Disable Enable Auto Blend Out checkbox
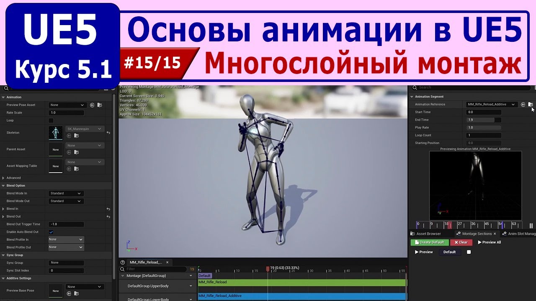The height and width of the screenshot is (301, 536). click(x=51, y=232)
